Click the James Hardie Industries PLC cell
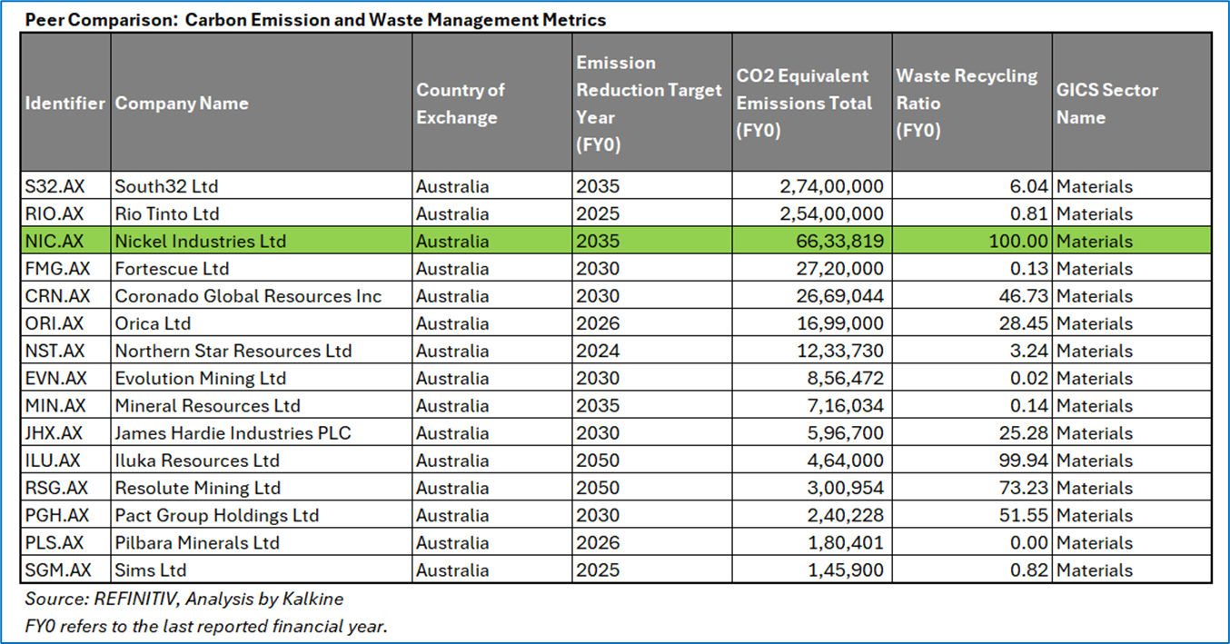The height and width of the screenshot is (644, 1230). click(x=233, y=433)
